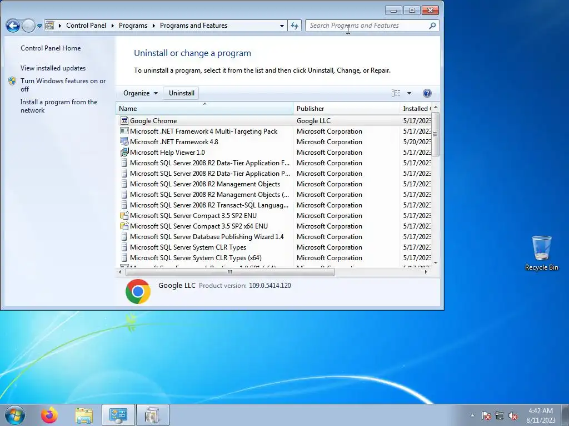This screenshot has height=426, width=569.
Task: Click the search magnifier icon
Action: pos(432,26)
